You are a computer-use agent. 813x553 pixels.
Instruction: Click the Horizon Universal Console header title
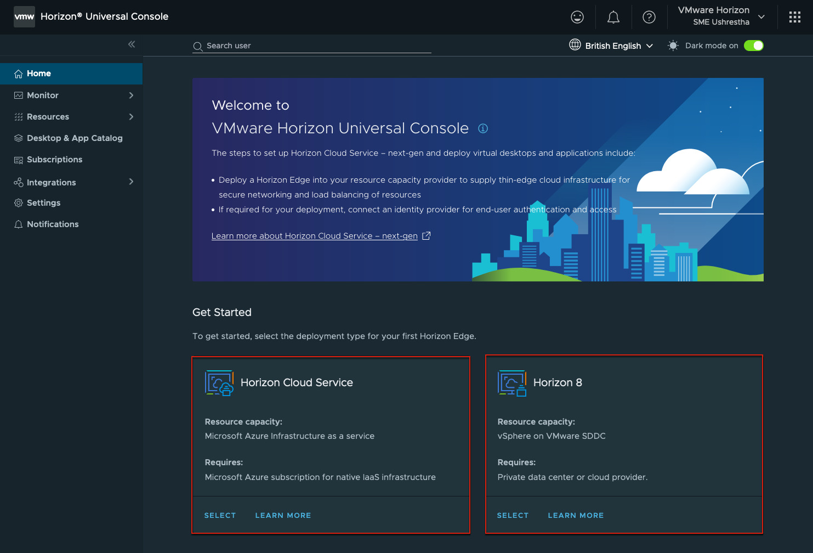[x=104, y=16]
